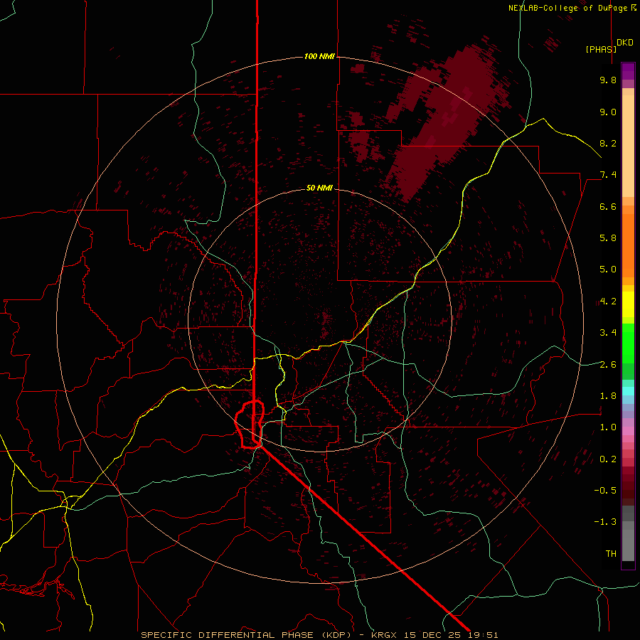640x640 pixels.
Task: Click the 50 NMI range ring label
Action: point(319,188)
